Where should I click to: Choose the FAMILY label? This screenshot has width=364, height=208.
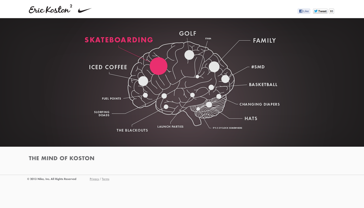point(264,41)
